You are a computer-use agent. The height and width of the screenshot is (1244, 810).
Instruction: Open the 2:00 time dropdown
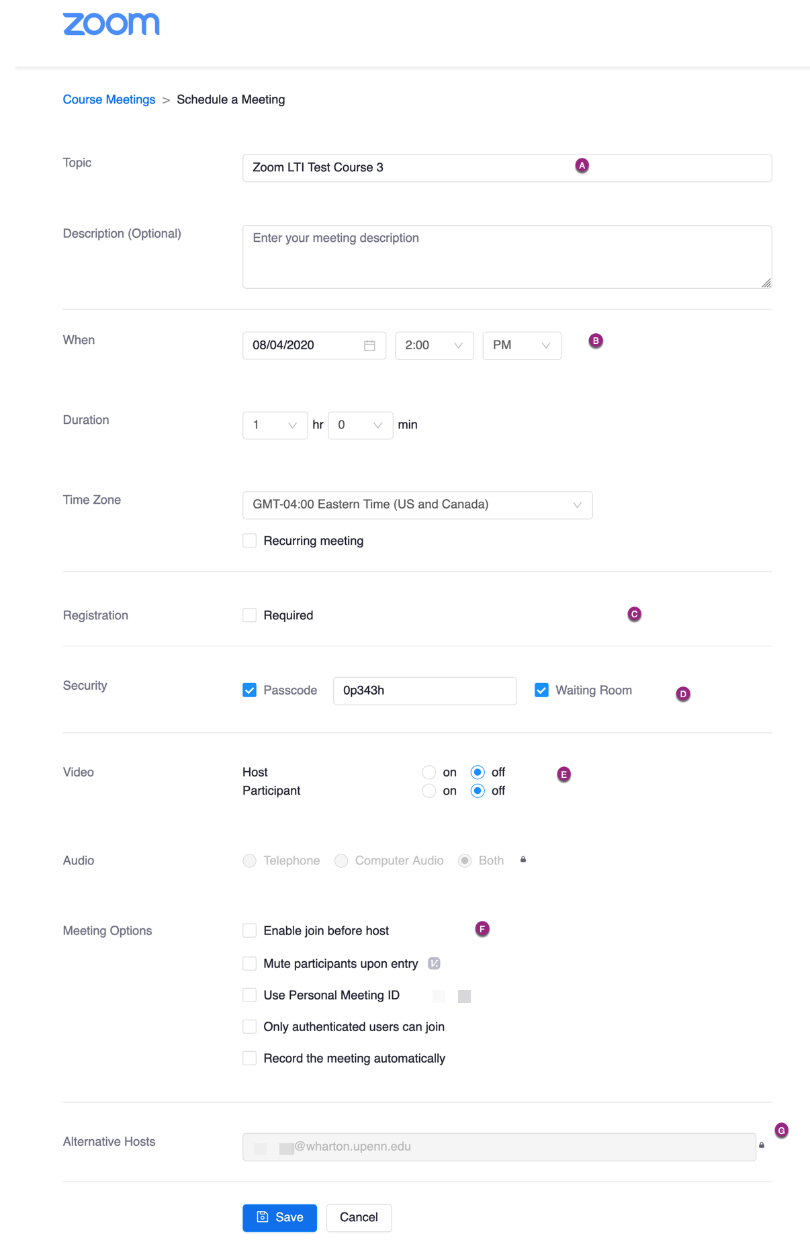click(434, 345)
